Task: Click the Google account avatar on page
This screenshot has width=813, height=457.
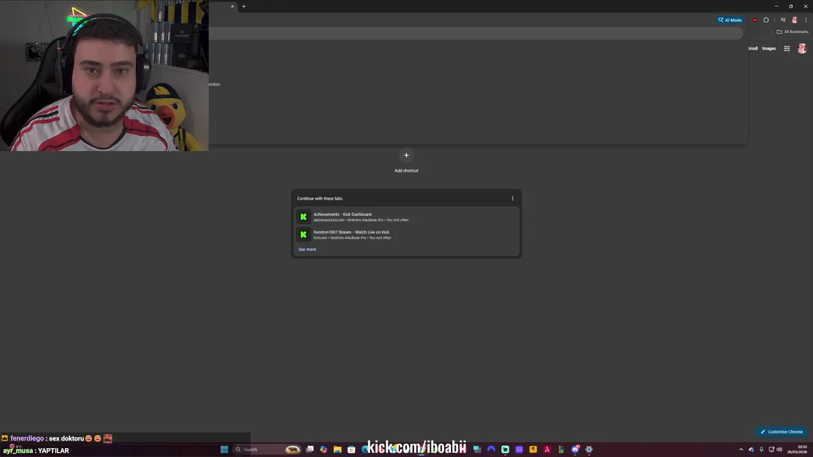Action: click(802, 48)
